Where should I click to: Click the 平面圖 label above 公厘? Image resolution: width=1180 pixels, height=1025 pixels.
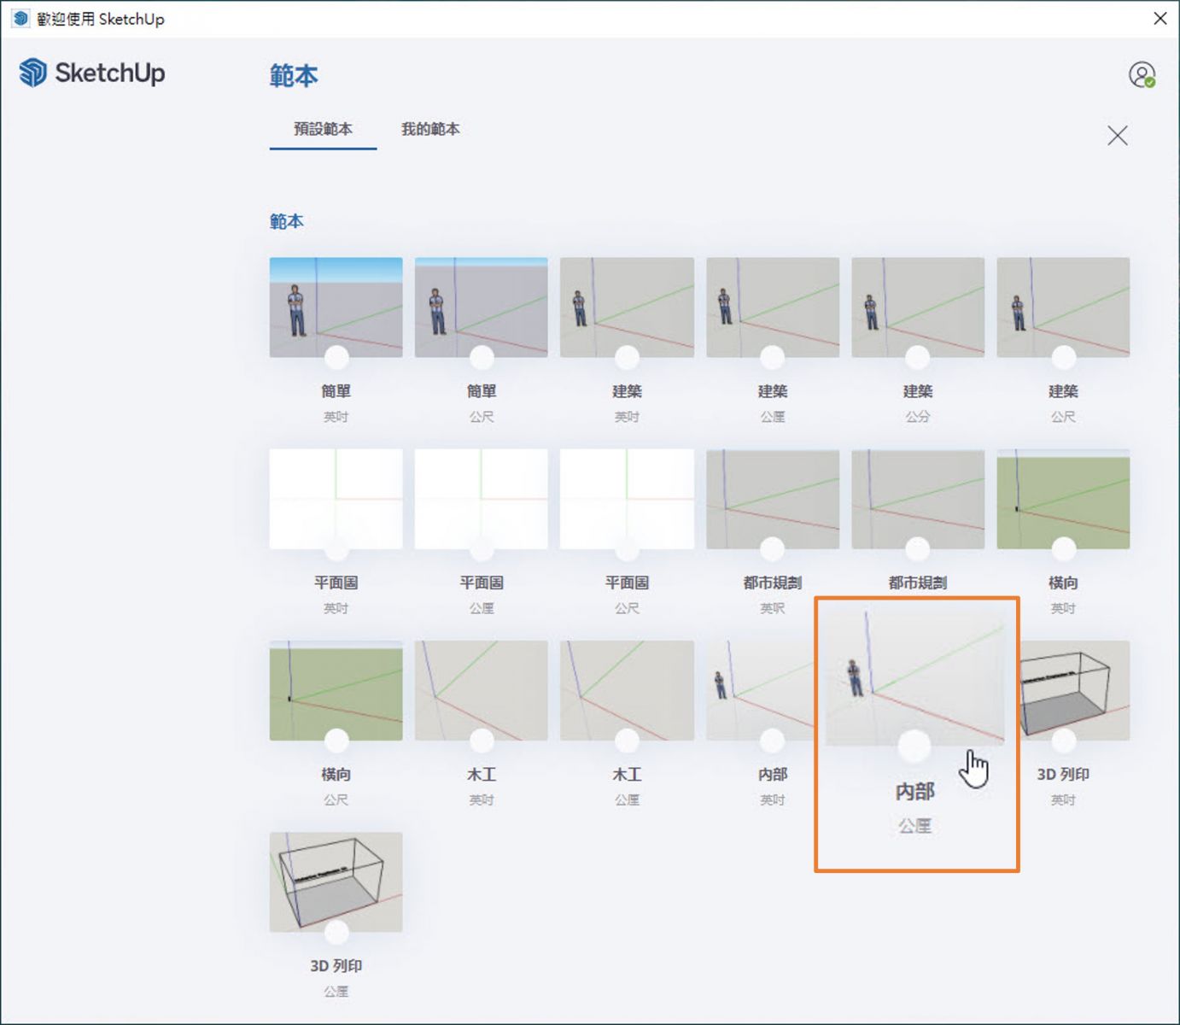point(482,583)
